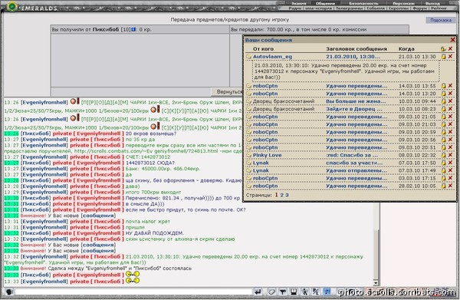Screen dimensions: 460x300
Task: Click the funnel filter icon in chat toolbar
Action: [282, 292]
